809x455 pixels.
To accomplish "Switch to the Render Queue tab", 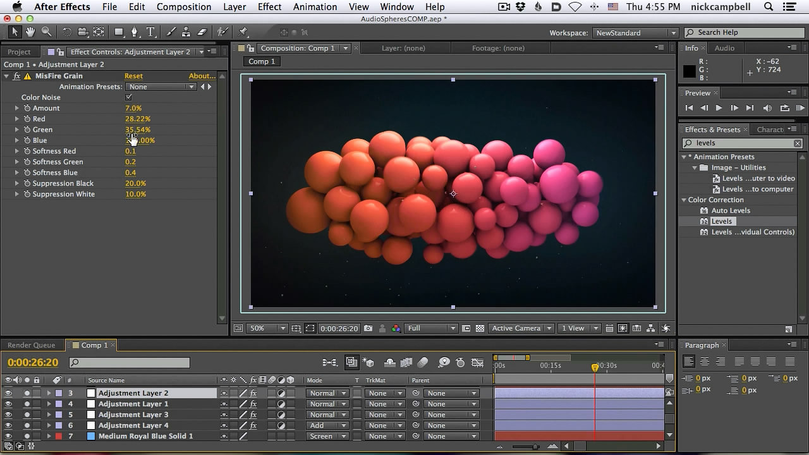I will pyautogui.click(x=32, y=345).
